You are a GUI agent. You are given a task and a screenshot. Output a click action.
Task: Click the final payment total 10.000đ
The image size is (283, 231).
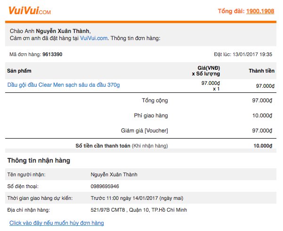(263, 146)
